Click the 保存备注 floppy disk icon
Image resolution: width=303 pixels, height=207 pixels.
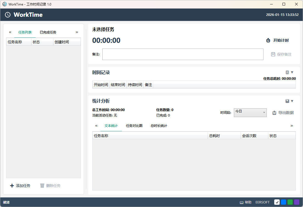(x=273, y=54)
